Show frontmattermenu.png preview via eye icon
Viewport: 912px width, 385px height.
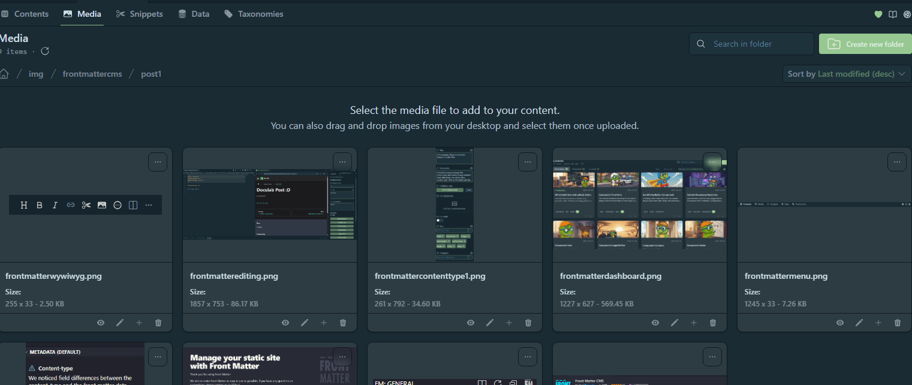pyautogui.click(x=840, y=323)
